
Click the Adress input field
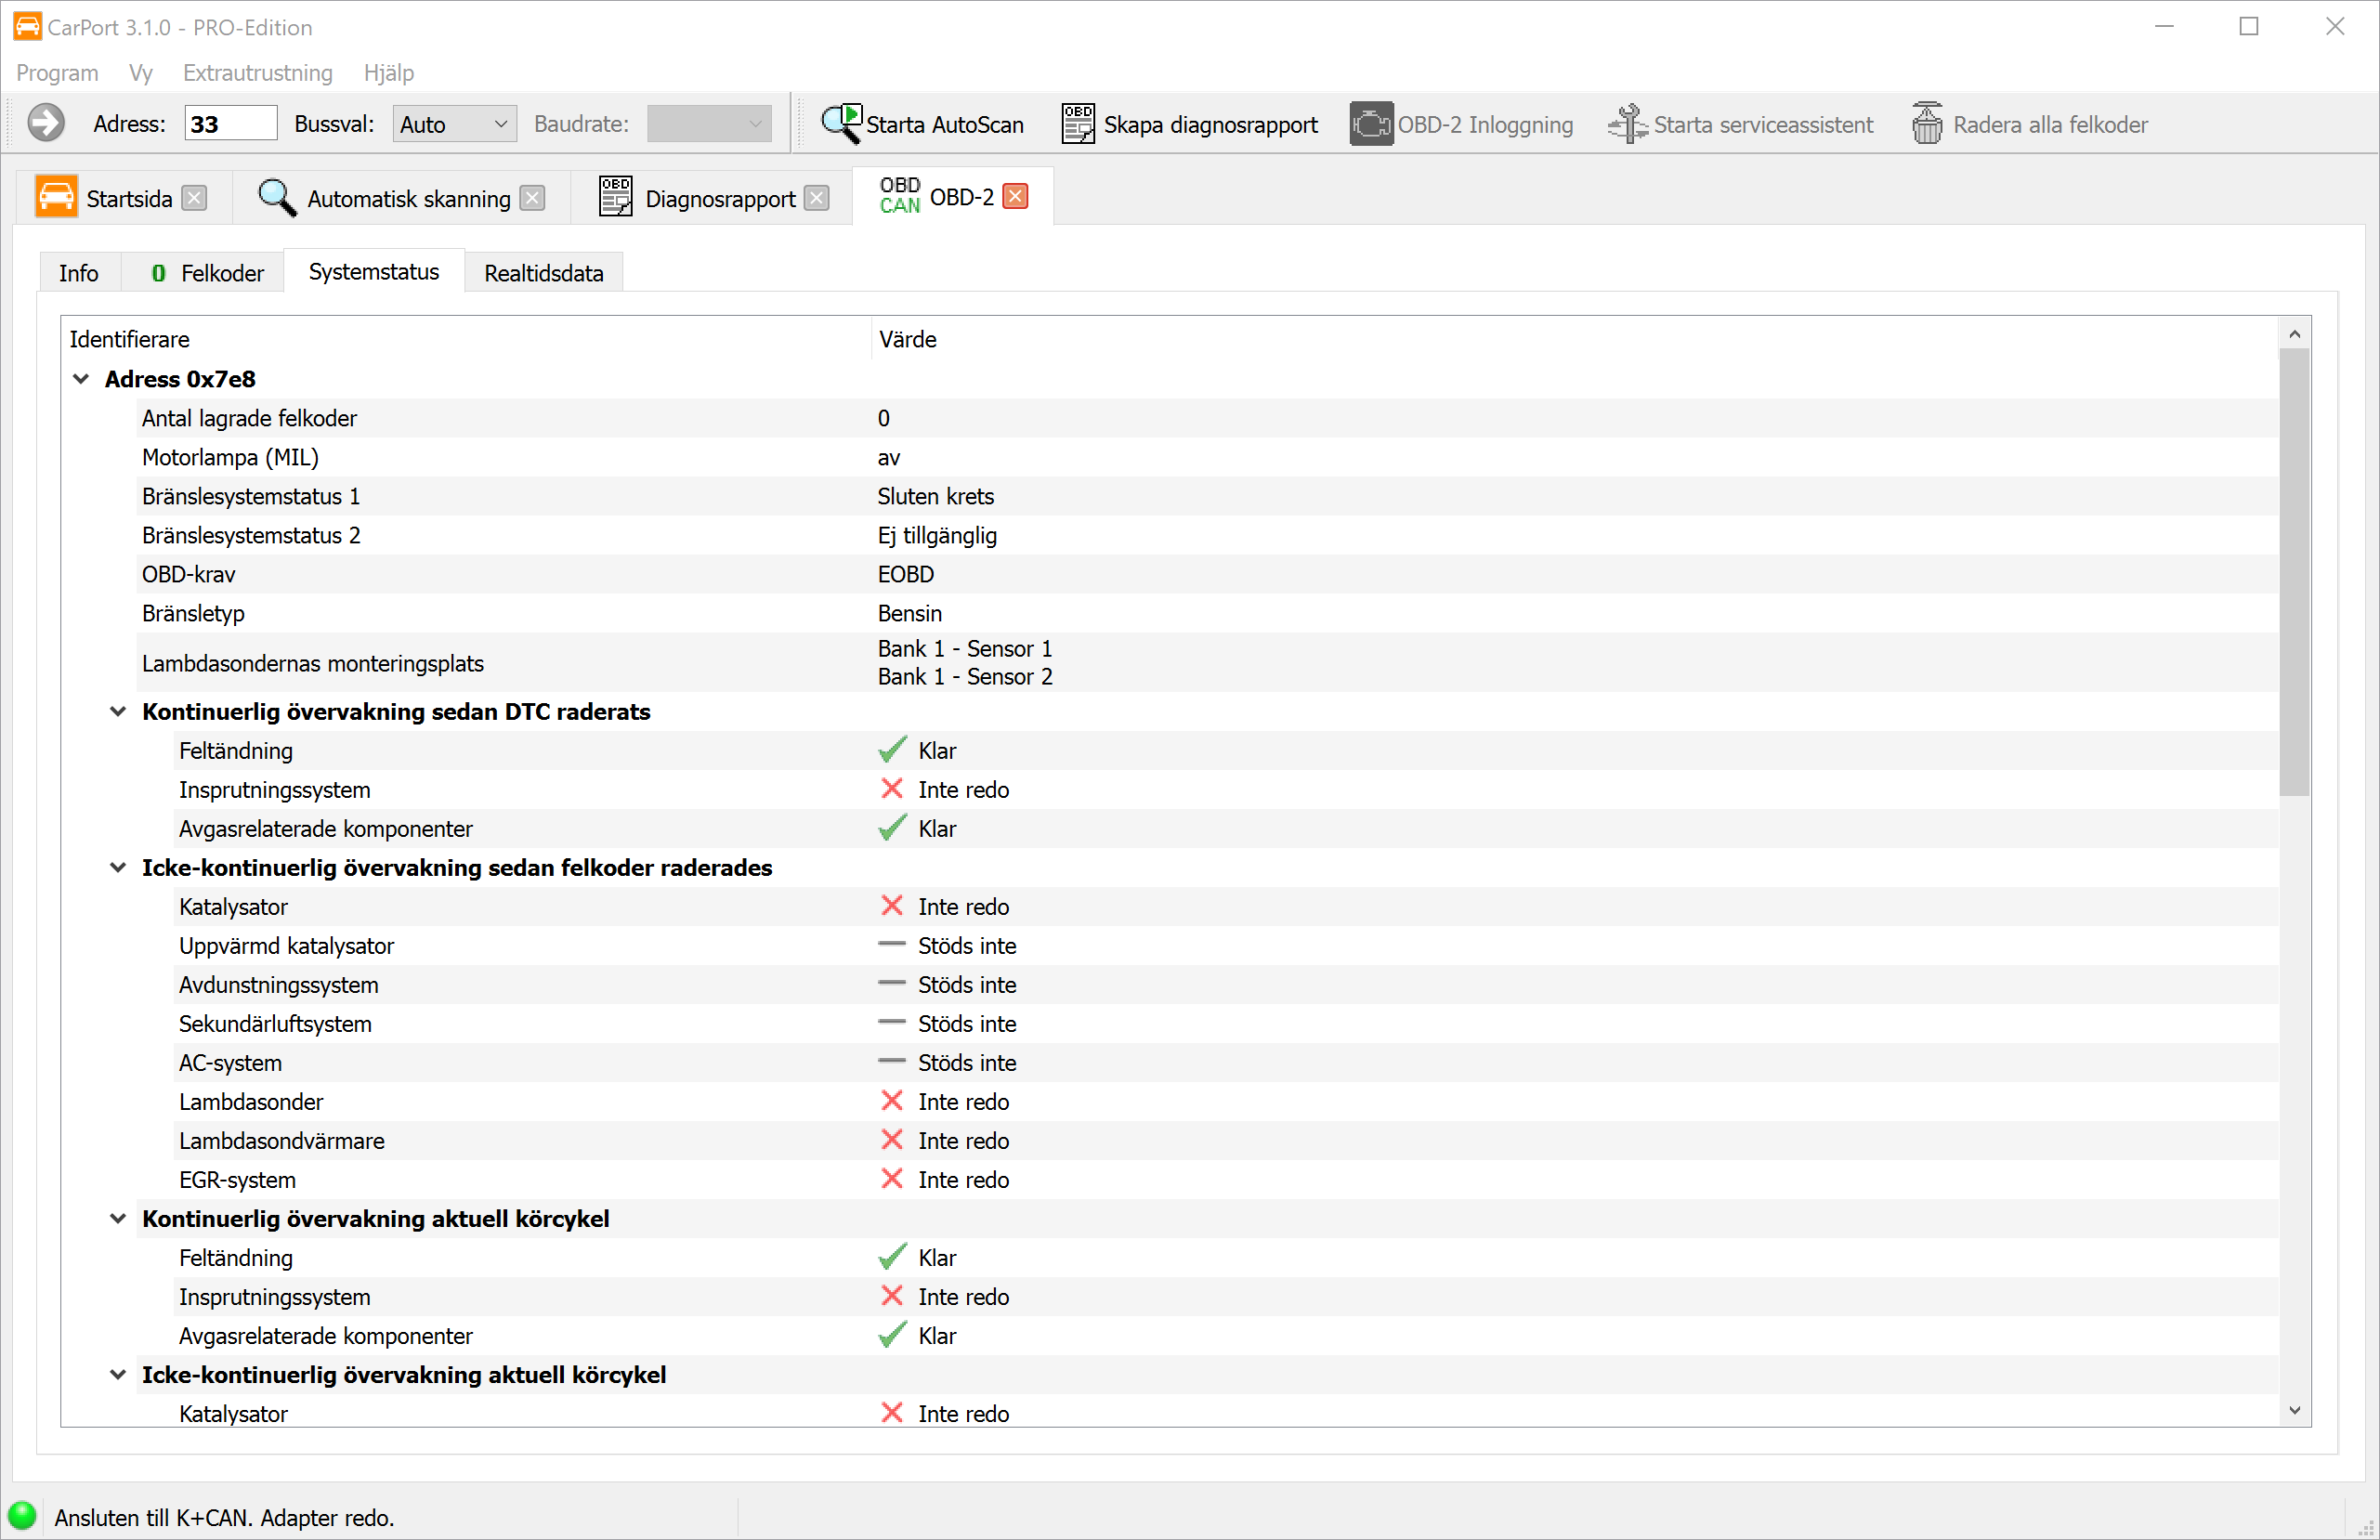[x=230, y=124]
